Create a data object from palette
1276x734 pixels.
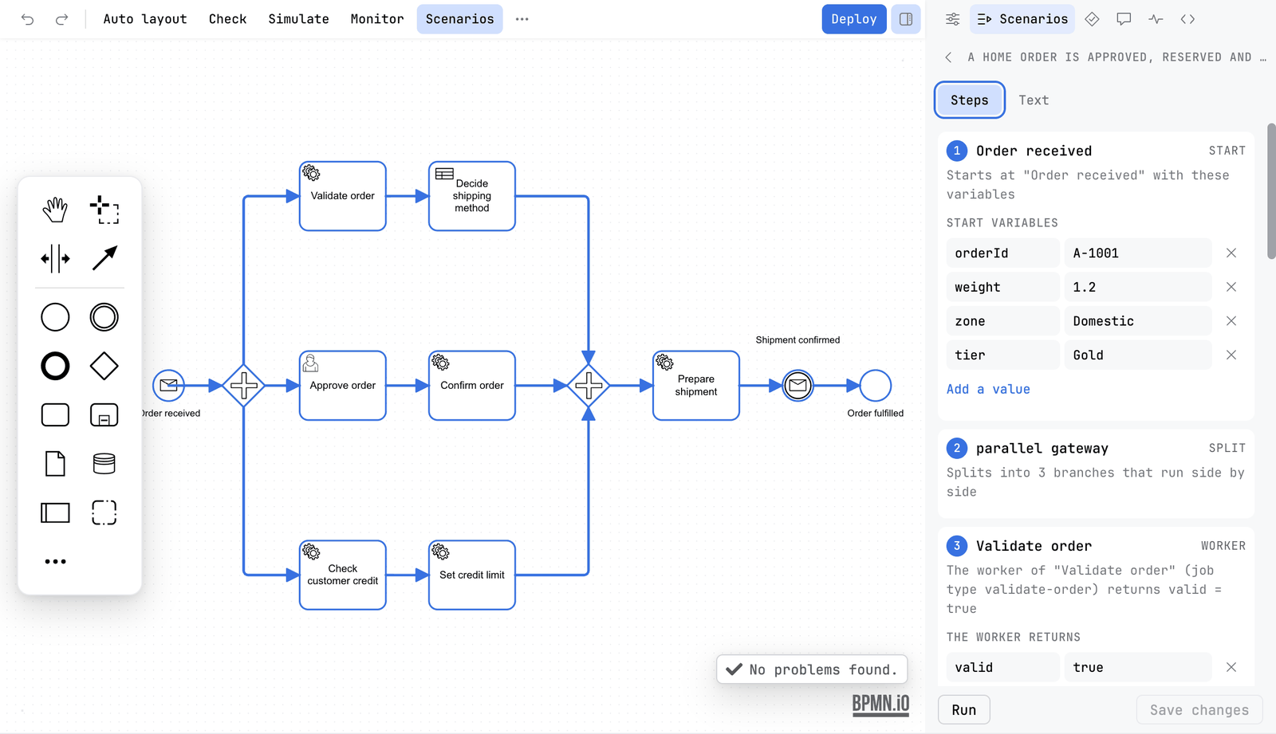(55, 464)
